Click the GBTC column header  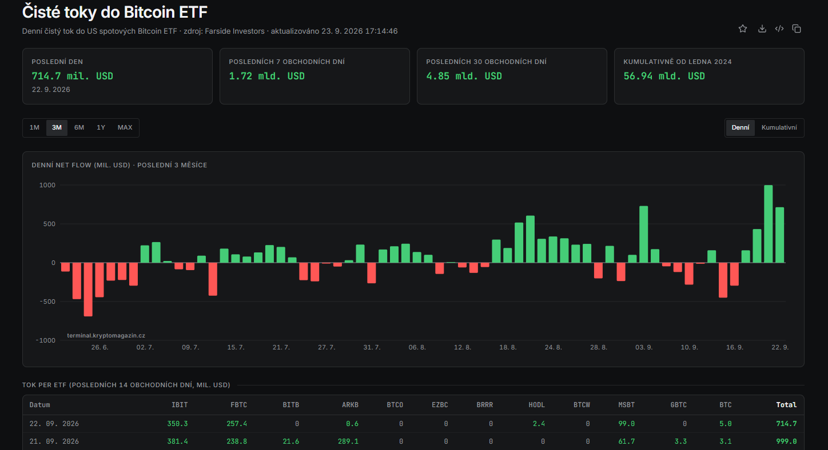(678, 405)
